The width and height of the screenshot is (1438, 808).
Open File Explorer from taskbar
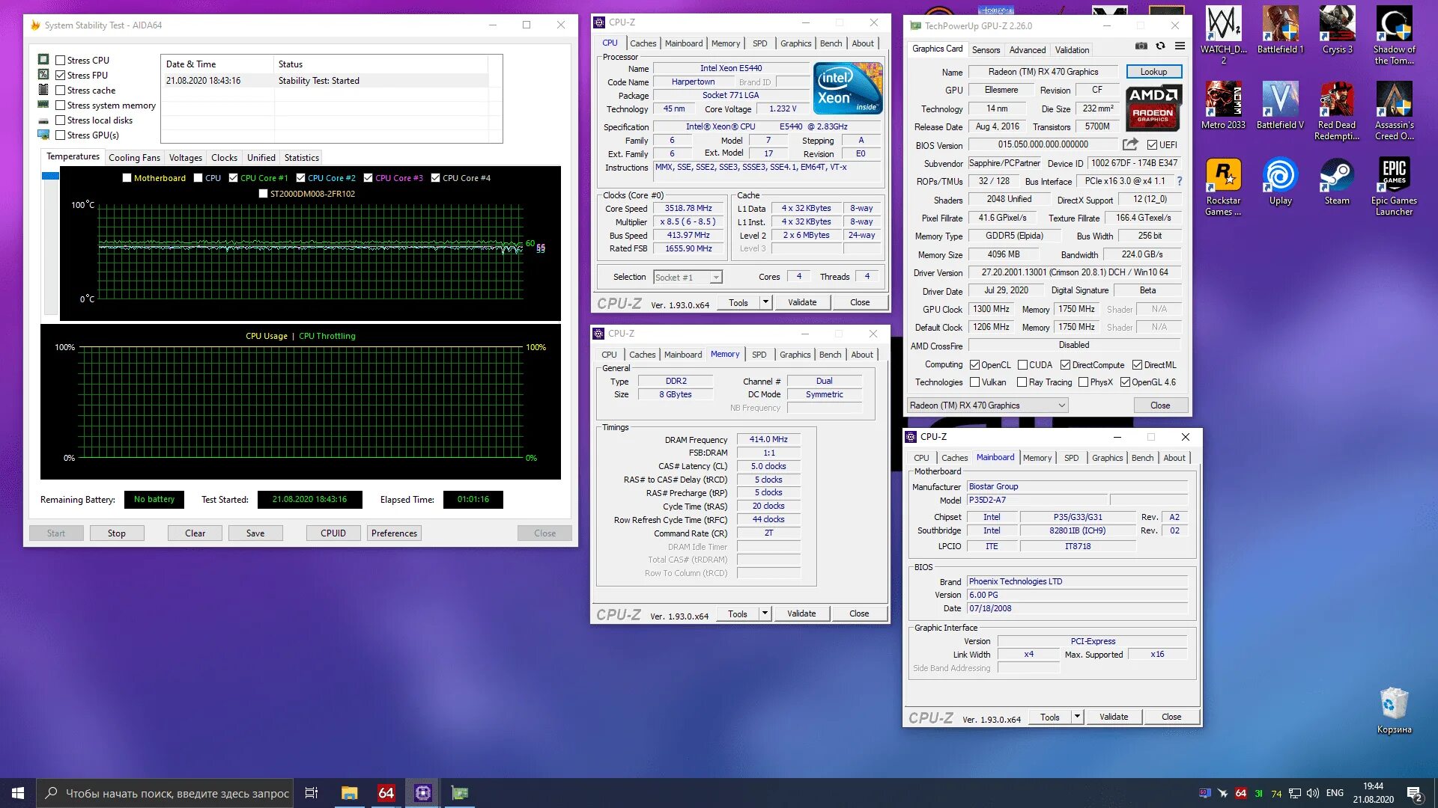pyautogui.click(x=349, y=793)
